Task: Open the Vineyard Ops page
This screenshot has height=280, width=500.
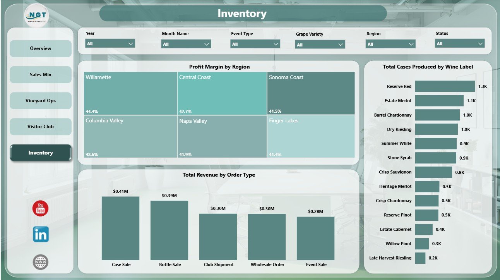Action: [x=41, y=101]
